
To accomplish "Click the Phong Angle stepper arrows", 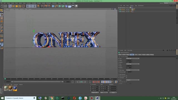I will pos(132,72).
